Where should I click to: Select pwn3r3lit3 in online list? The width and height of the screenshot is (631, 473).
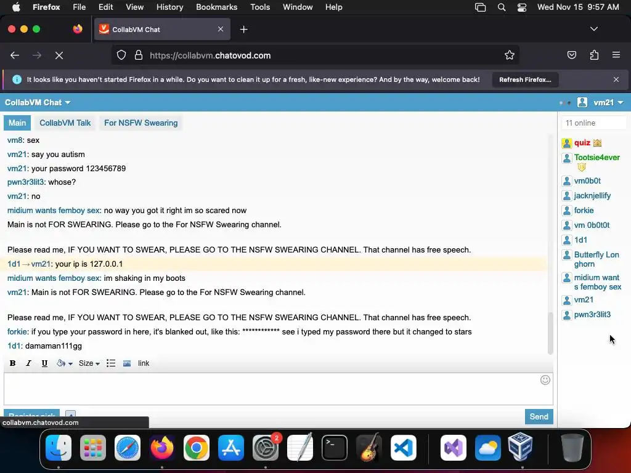[x=592, y=315]
